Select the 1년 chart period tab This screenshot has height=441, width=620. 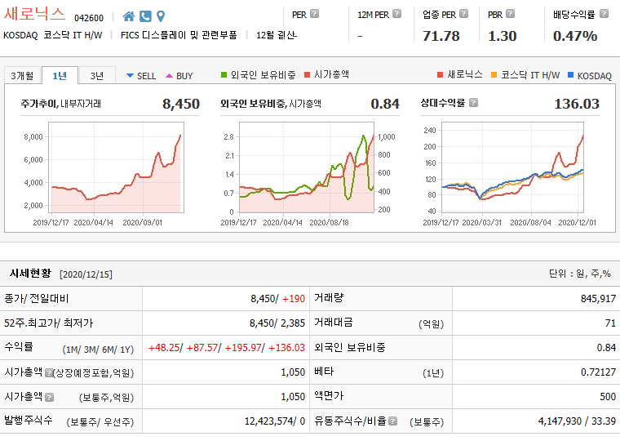tap(60, 75)
